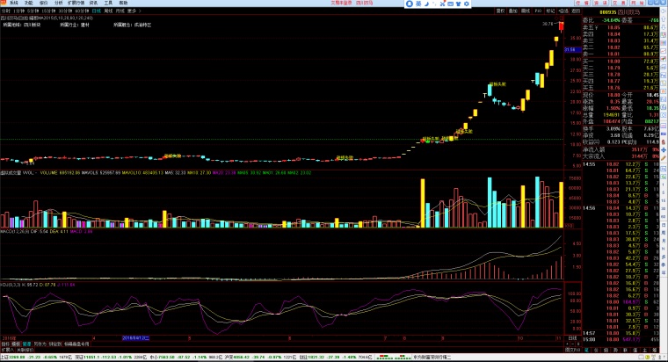
Task: Expand the 扩展 panel at bottom left
Action: tap(5, 350)
